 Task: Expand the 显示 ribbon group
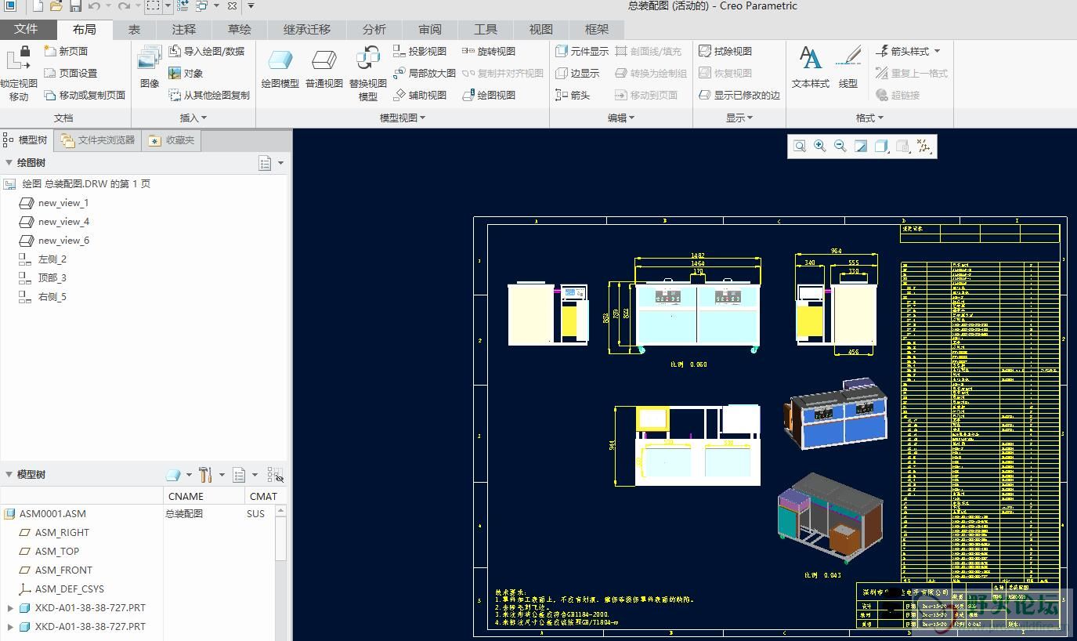(739, 118)
